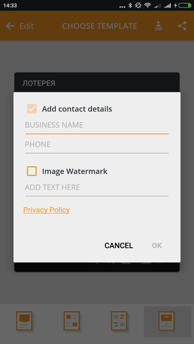Tap the Edit label in header
Image resolution: width=194 pixels, height=344 pixels.
pyautogui.click(x=27, y=26)
